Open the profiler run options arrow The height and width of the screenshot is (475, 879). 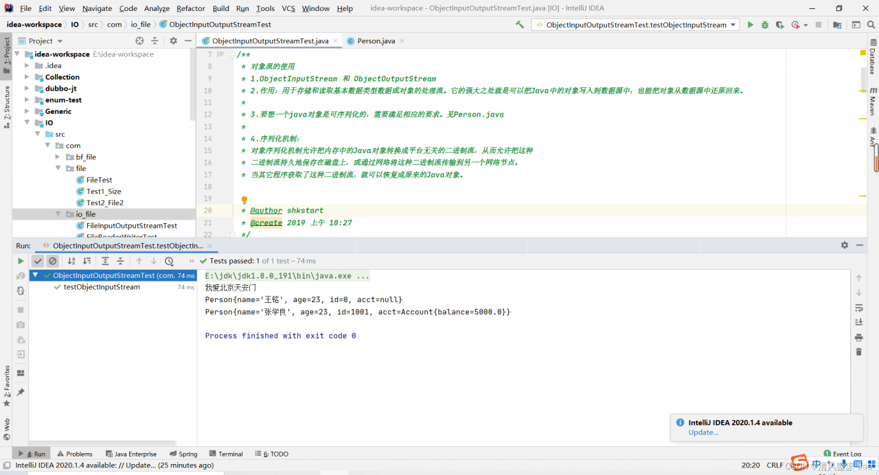[x=804, y=25]
